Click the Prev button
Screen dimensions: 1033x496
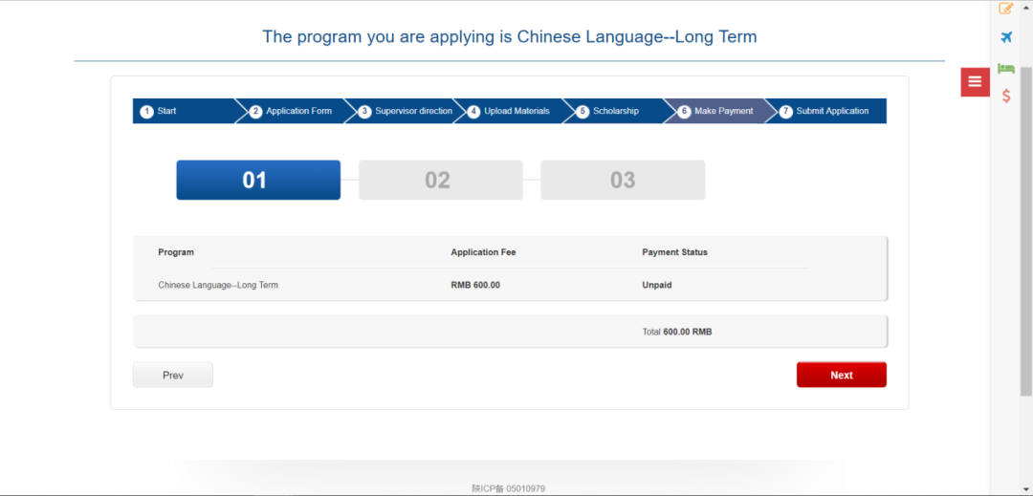click(172, 375)
